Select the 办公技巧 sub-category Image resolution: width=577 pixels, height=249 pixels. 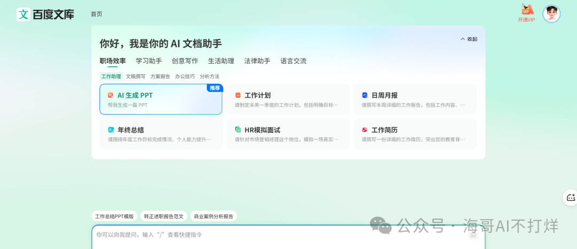pos(185,76)
